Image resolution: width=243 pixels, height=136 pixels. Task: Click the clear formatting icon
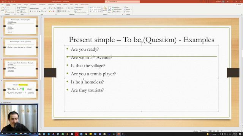(55, 8)
